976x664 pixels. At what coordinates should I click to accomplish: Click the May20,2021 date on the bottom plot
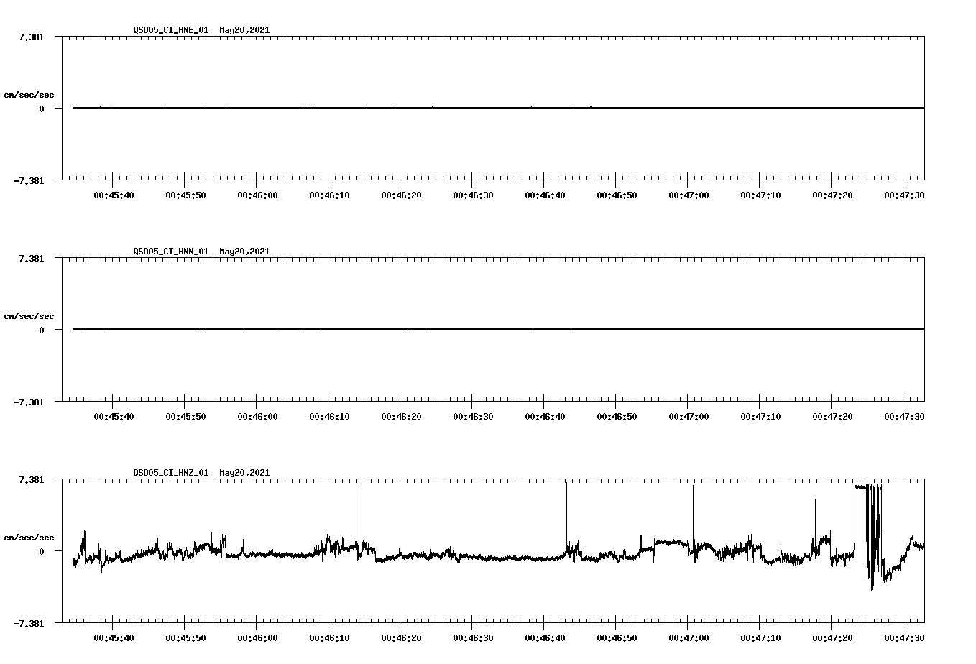pyautogui.click(x=244, y=473)
